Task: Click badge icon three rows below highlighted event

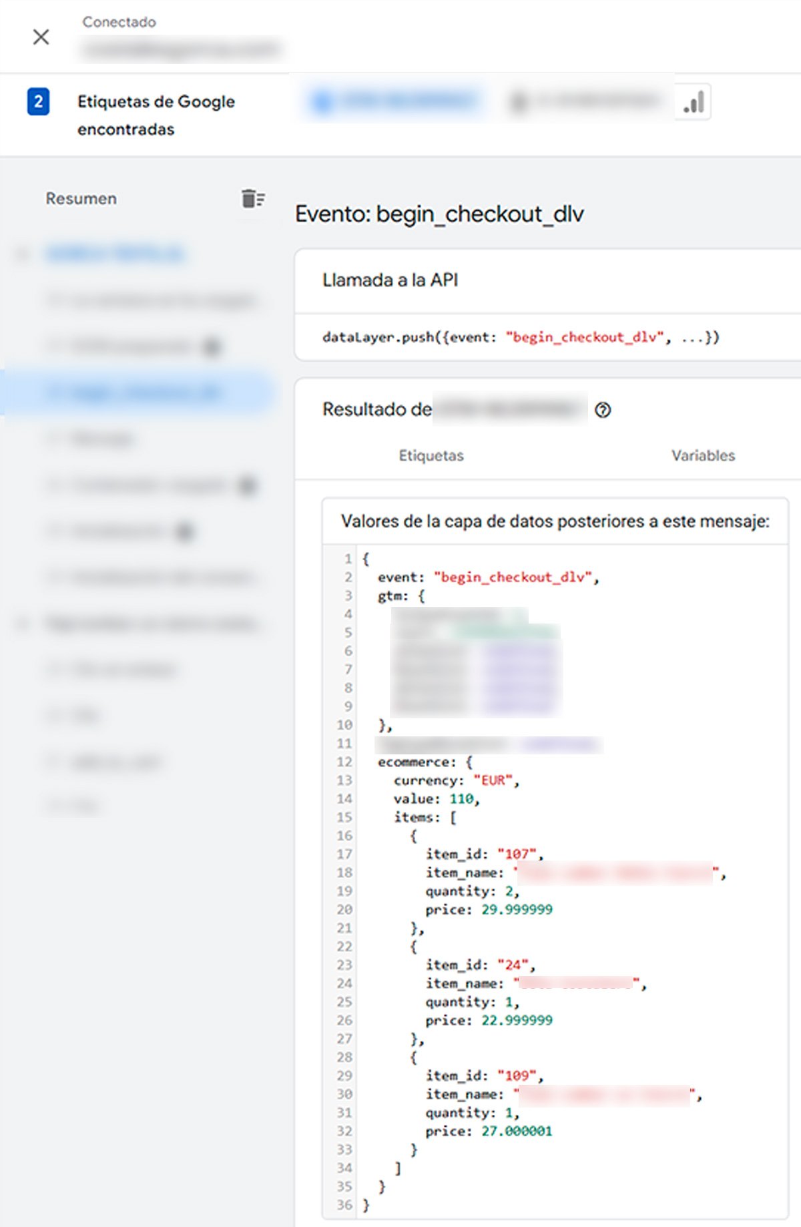Action: tap(184, 531)
